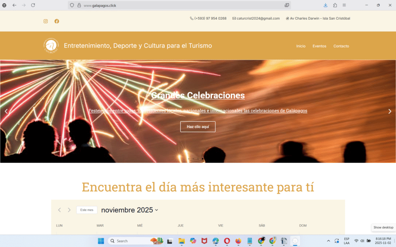
Task: Open the Facebook page icon
Action: pyautogui.click(x=57, y=21)
